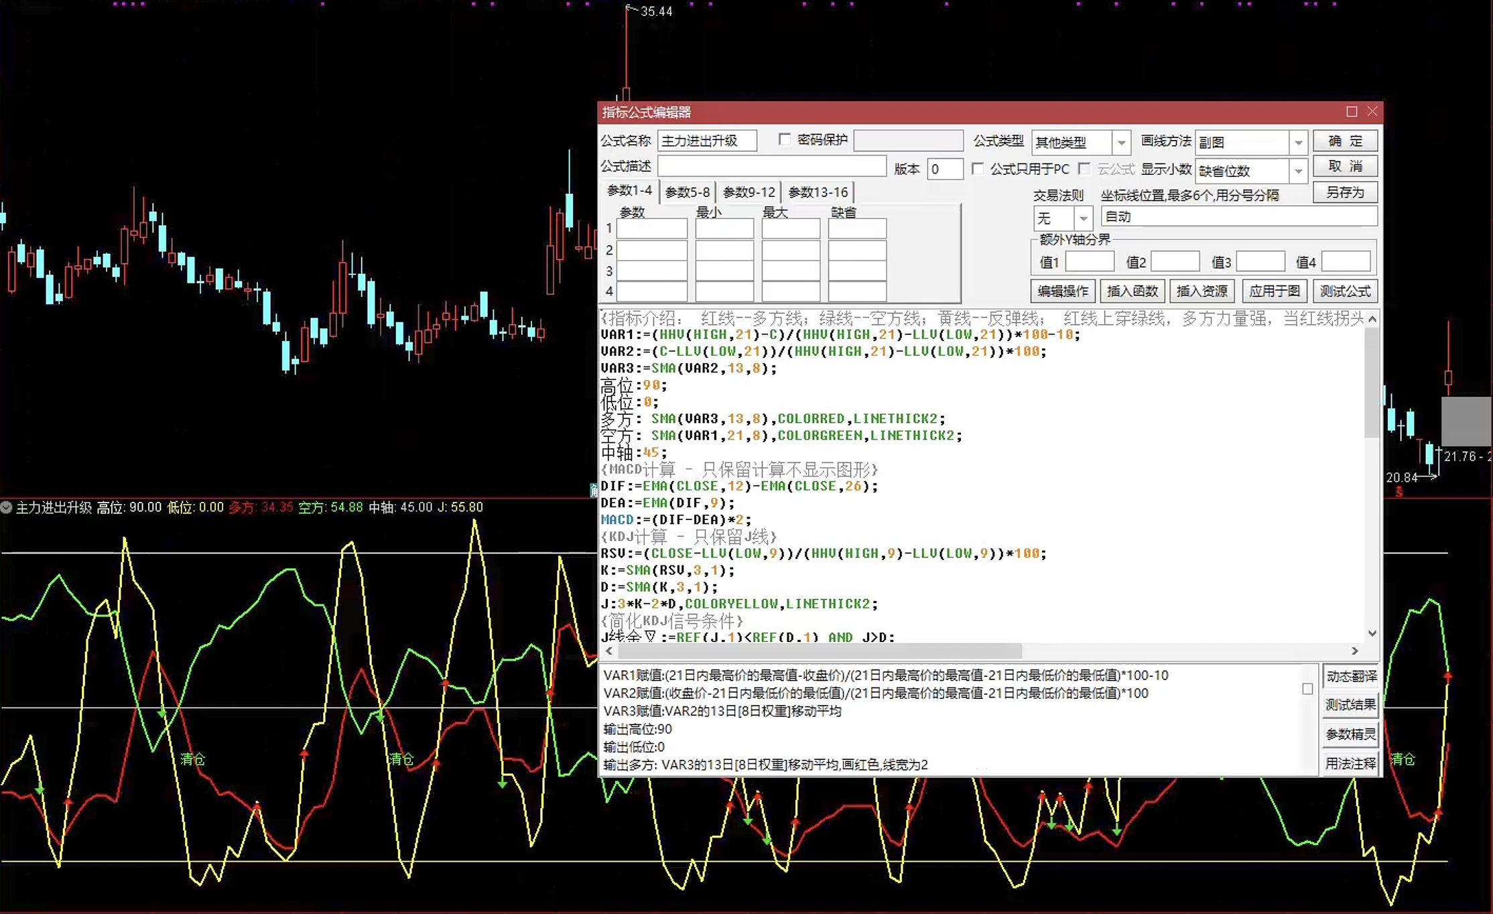Enable 公式只用于PC checkbox
The image size is (1493, 914).
[978, 168]
